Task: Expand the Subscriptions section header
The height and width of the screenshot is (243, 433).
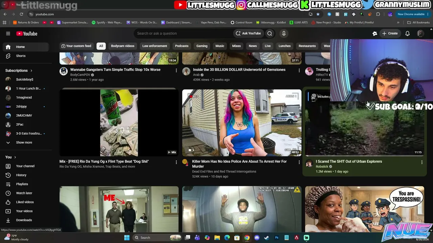Action: (19, 71)
